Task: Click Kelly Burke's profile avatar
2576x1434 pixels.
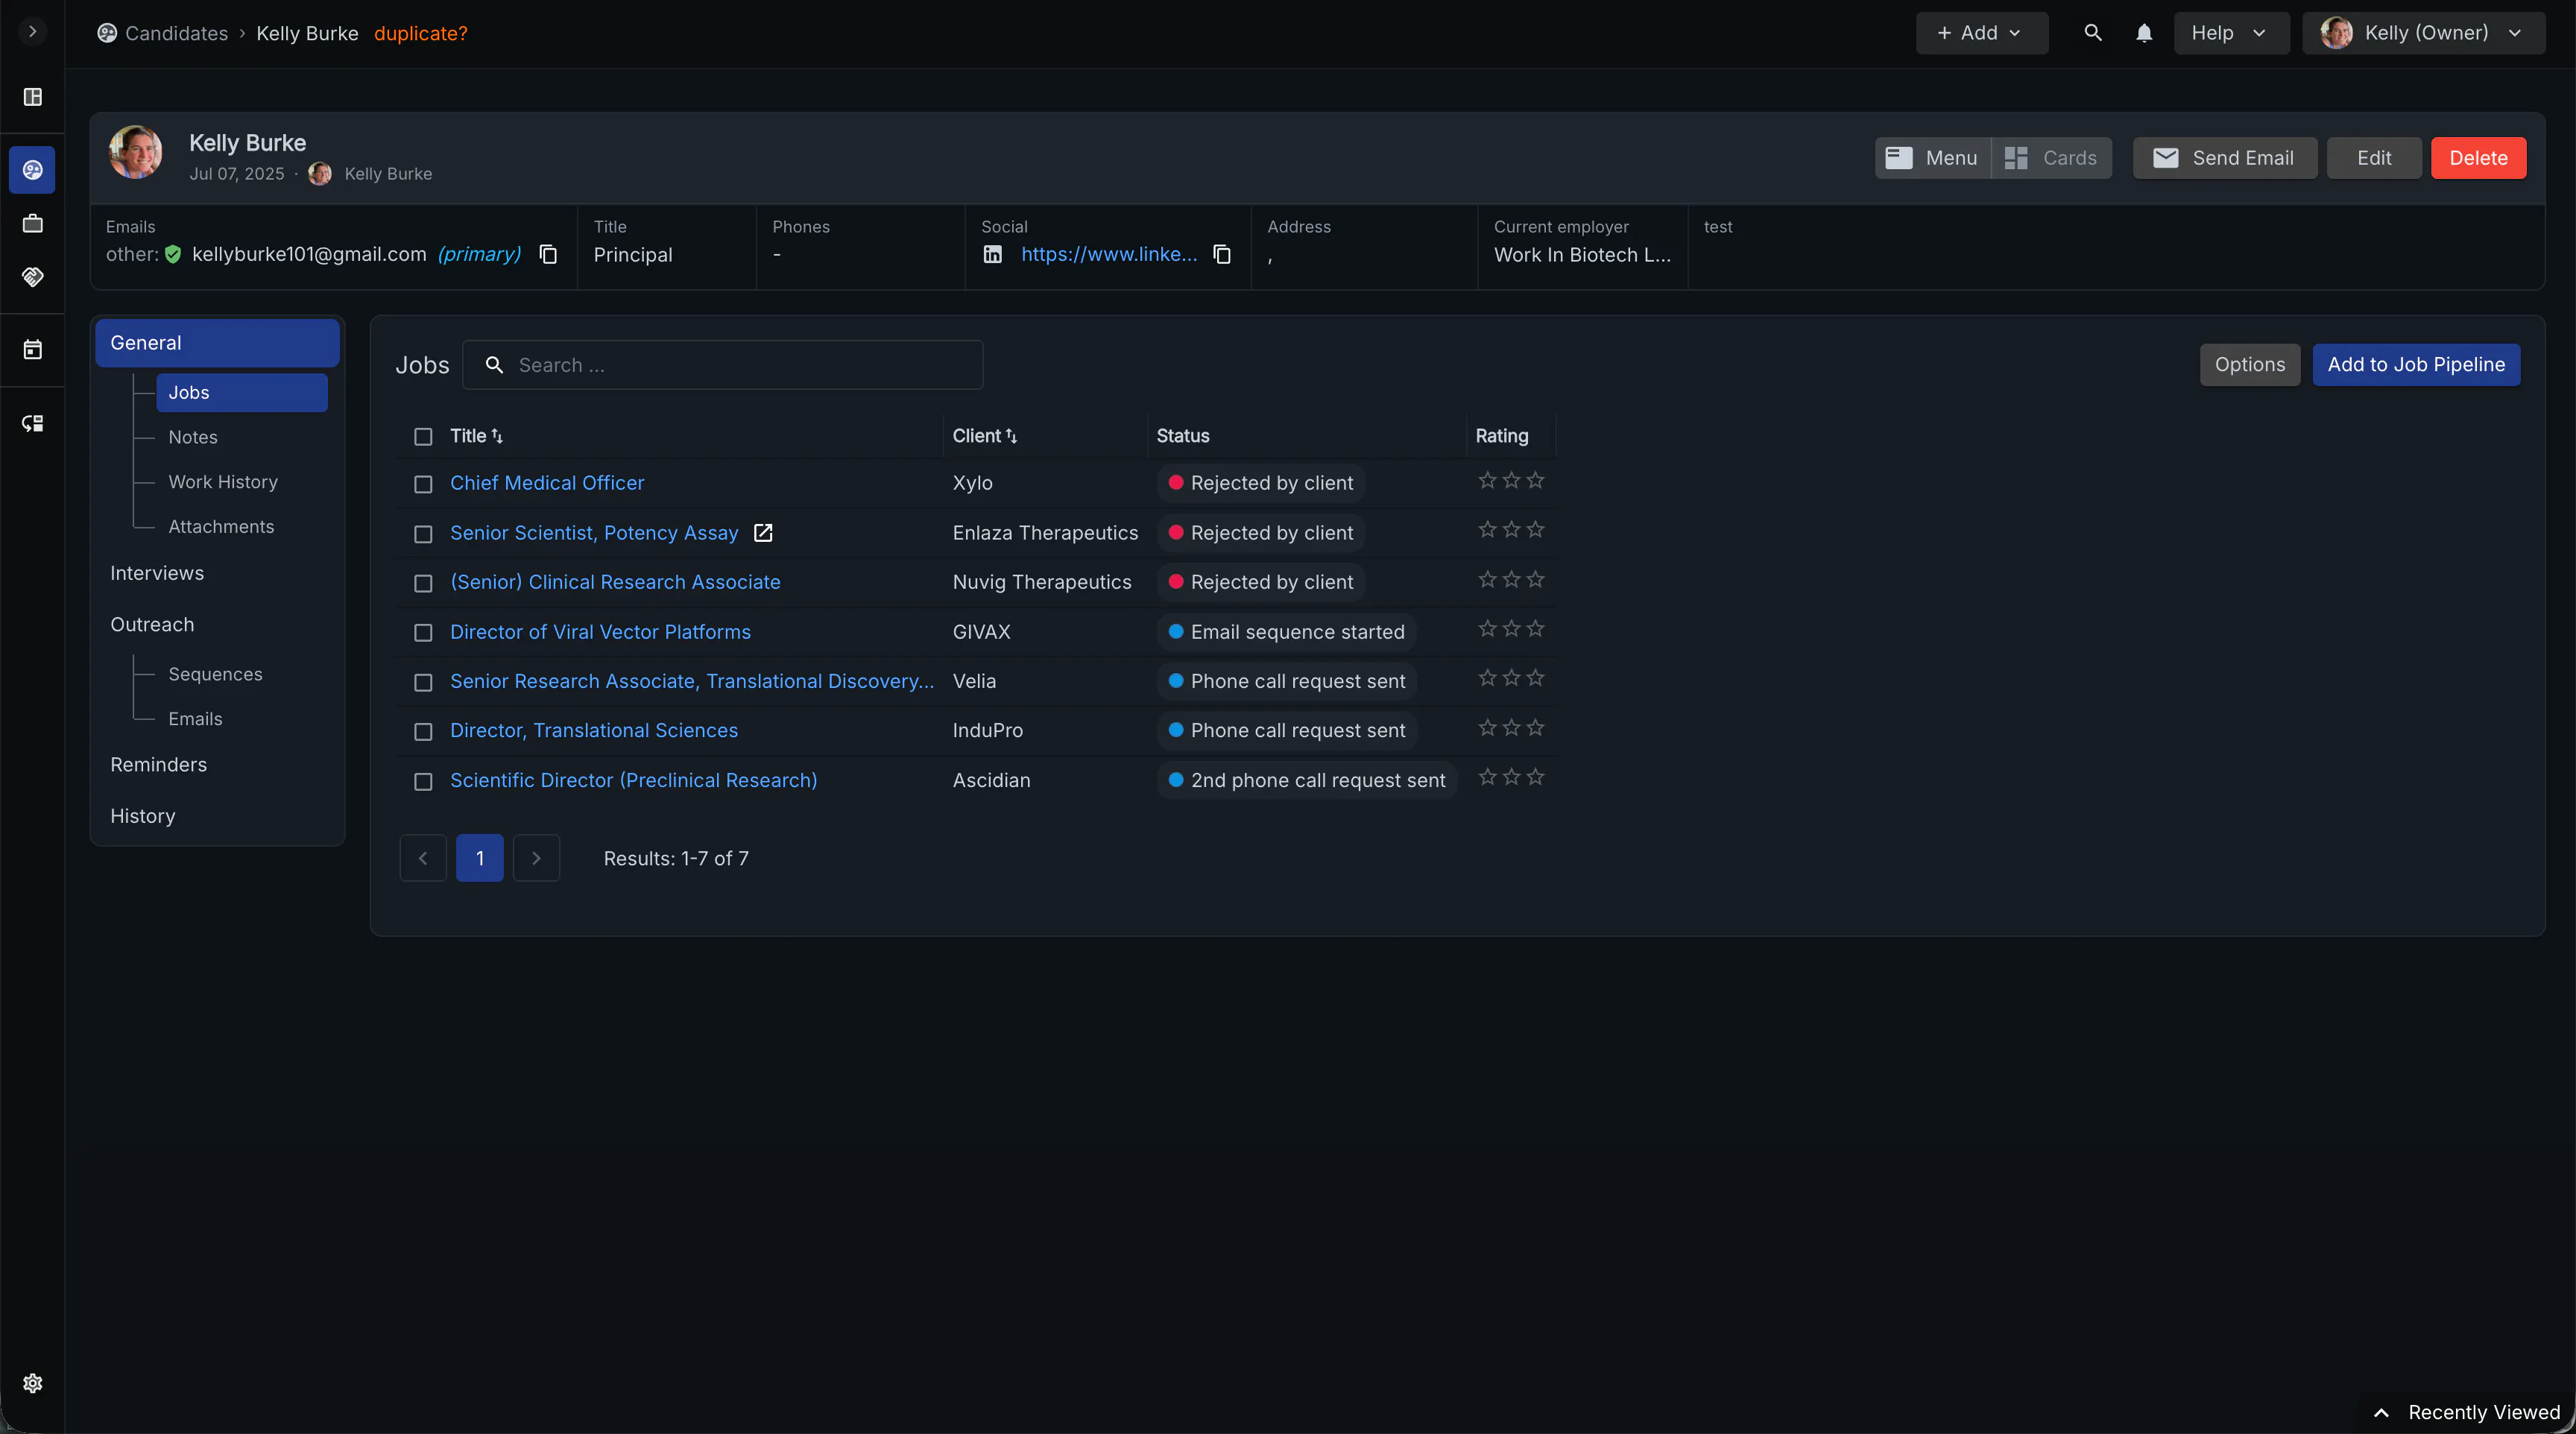Action: tap(136, 152)
